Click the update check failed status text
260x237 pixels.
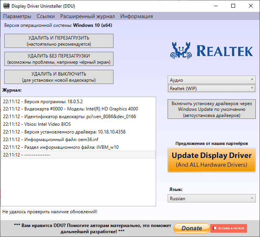click(x=50, y=212)
